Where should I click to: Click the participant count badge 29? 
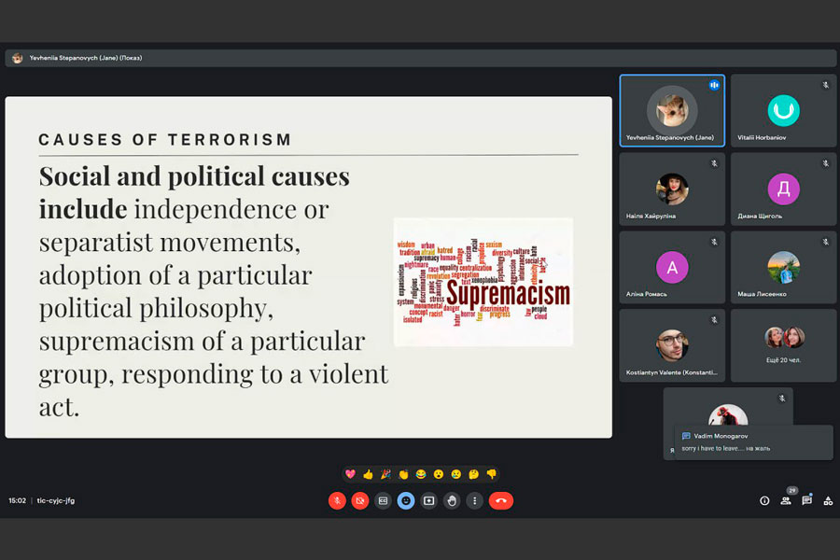click(791, 490)
